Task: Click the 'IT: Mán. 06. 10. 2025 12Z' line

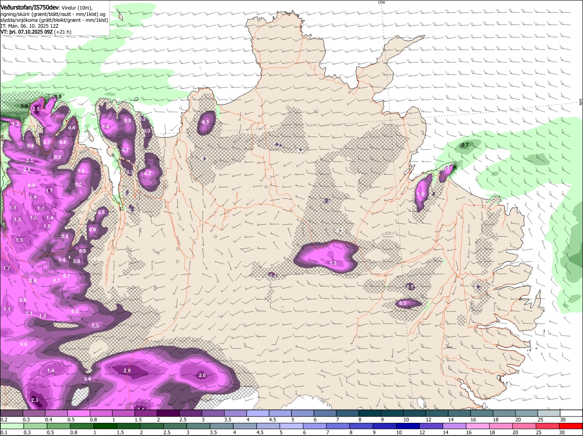Action: (x=30, y=26)
